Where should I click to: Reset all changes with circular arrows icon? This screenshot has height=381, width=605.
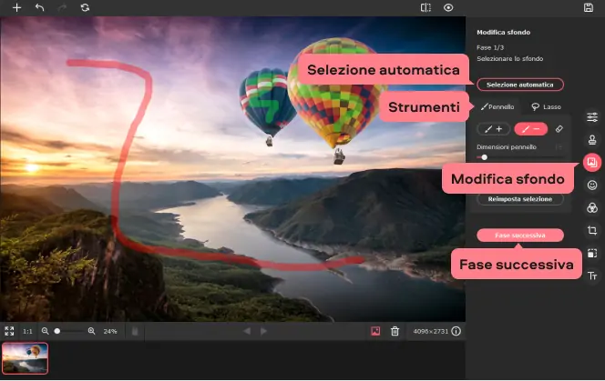85,7
